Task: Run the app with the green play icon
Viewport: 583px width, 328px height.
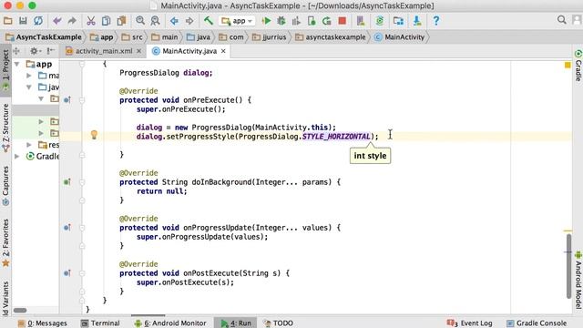Action: tap(266, 21)
